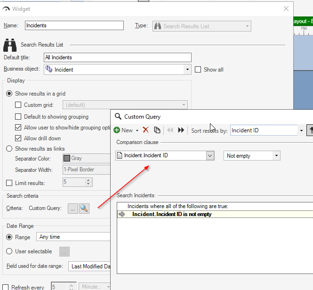The height and width of the screenshot is (290, 313).
Task: Click the copy clause icon
Action: coord(157,130)
